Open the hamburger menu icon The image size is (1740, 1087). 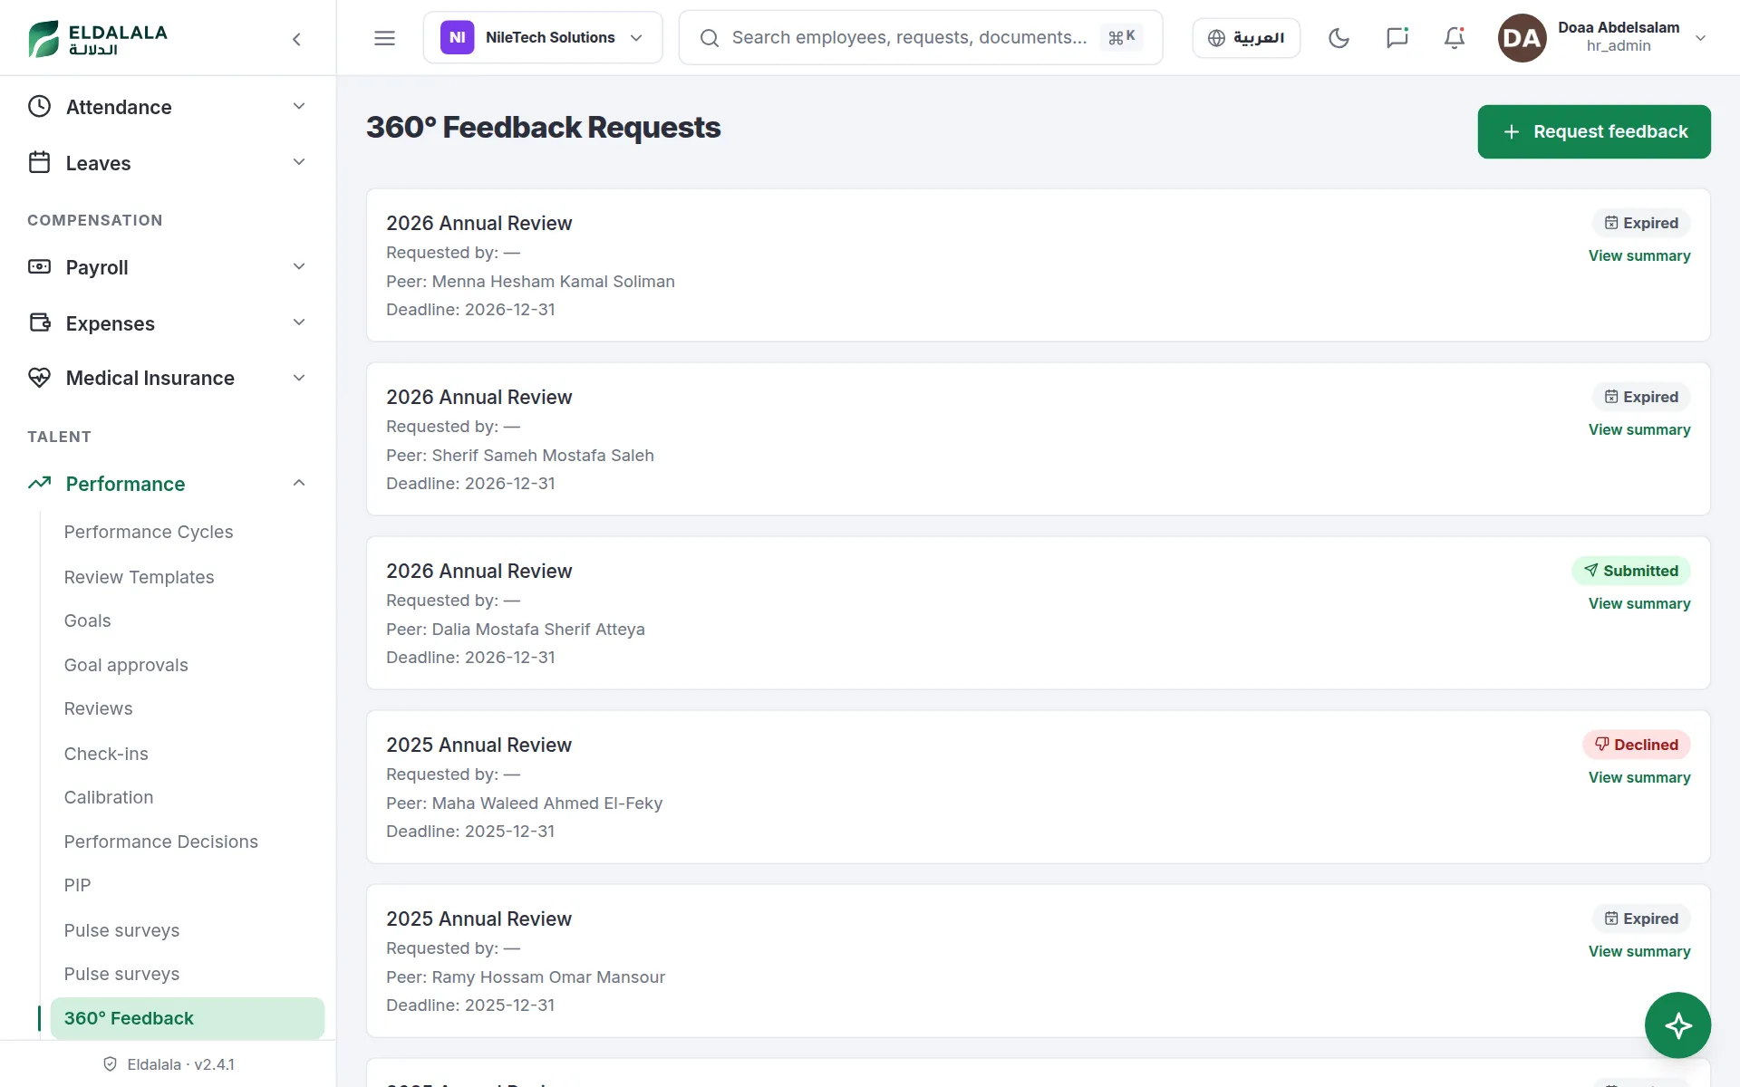[x=384, y=38]
